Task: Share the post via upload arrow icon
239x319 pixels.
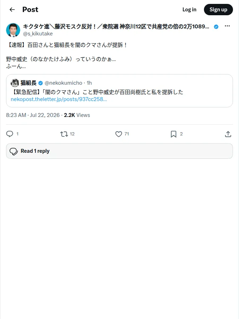Action: (228, 134)
